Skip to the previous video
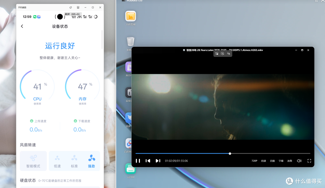The image size is (325, 188). tap(148, 161)
